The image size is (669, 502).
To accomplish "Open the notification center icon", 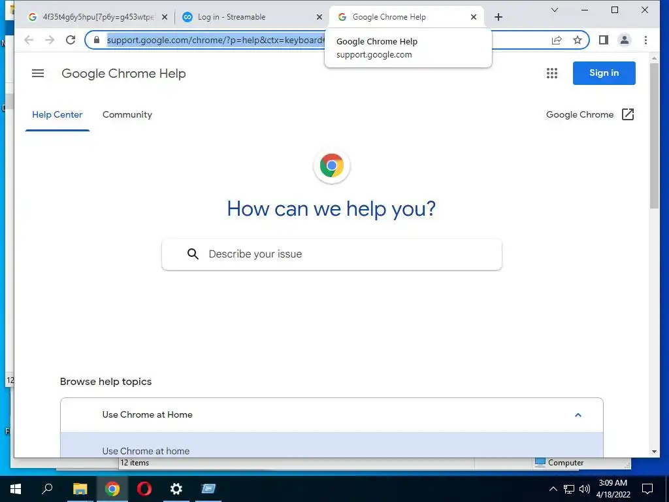I will (x=647, y=489).
